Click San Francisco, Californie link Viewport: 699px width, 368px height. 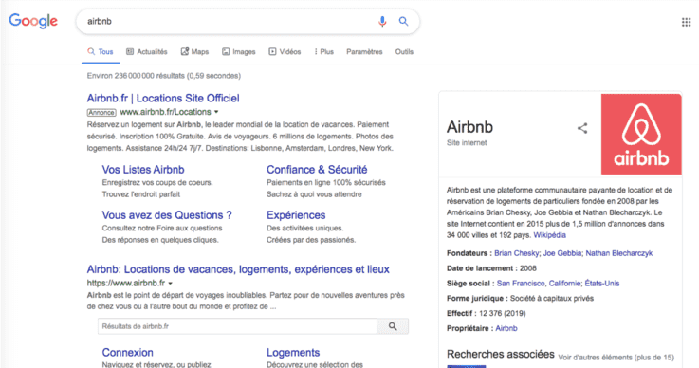(x=538, y=284)
